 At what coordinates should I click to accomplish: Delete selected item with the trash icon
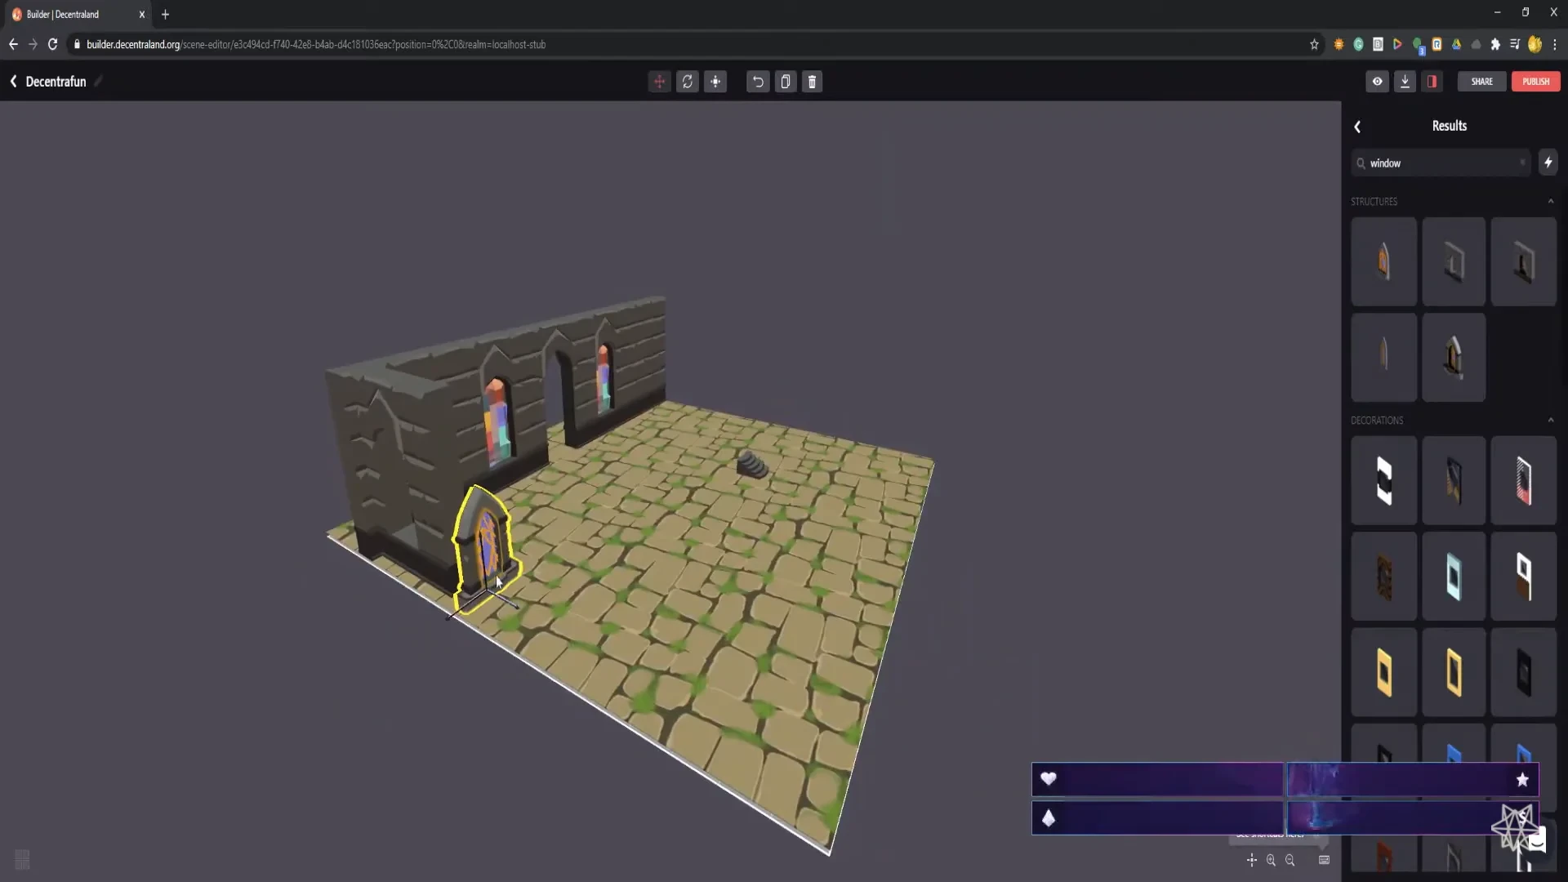812,82
